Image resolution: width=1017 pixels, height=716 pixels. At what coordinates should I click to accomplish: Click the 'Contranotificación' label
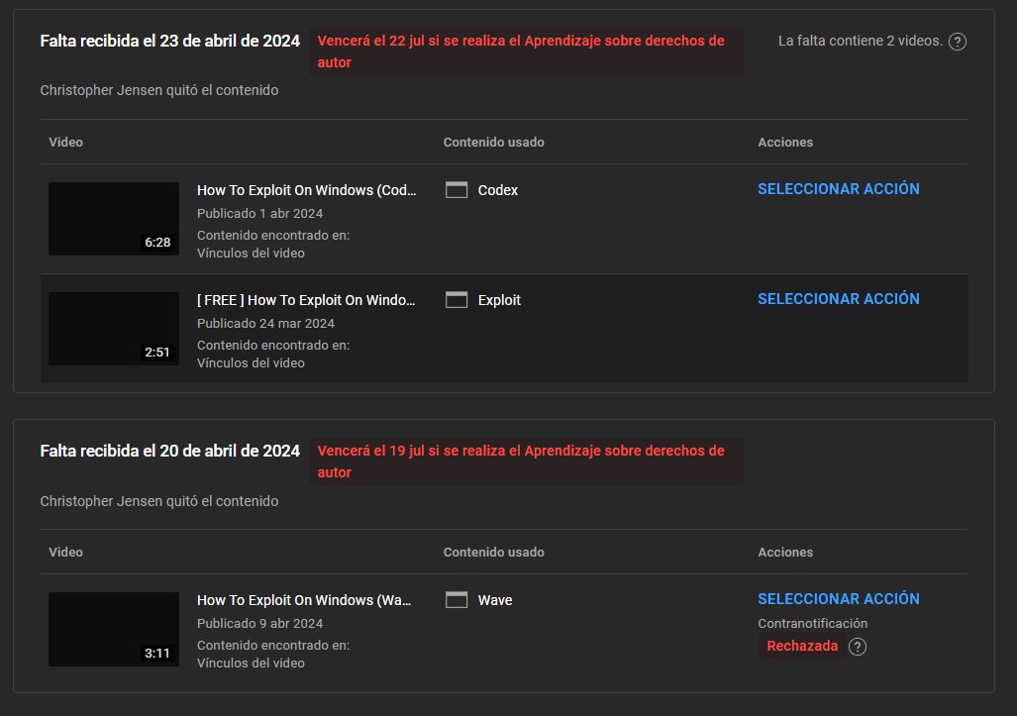click(813, 623)
